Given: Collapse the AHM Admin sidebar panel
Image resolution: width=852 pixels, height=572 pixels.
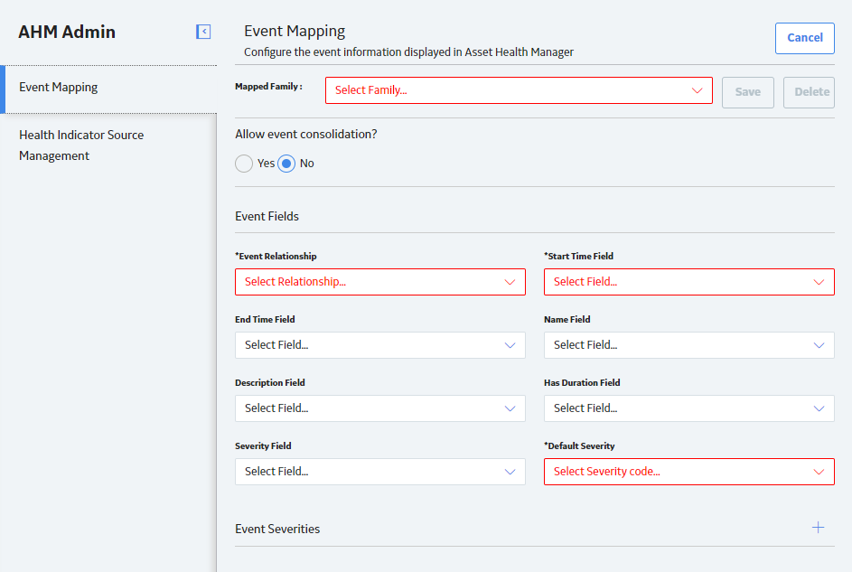Looking at the screenshot, I should [203, 32].
